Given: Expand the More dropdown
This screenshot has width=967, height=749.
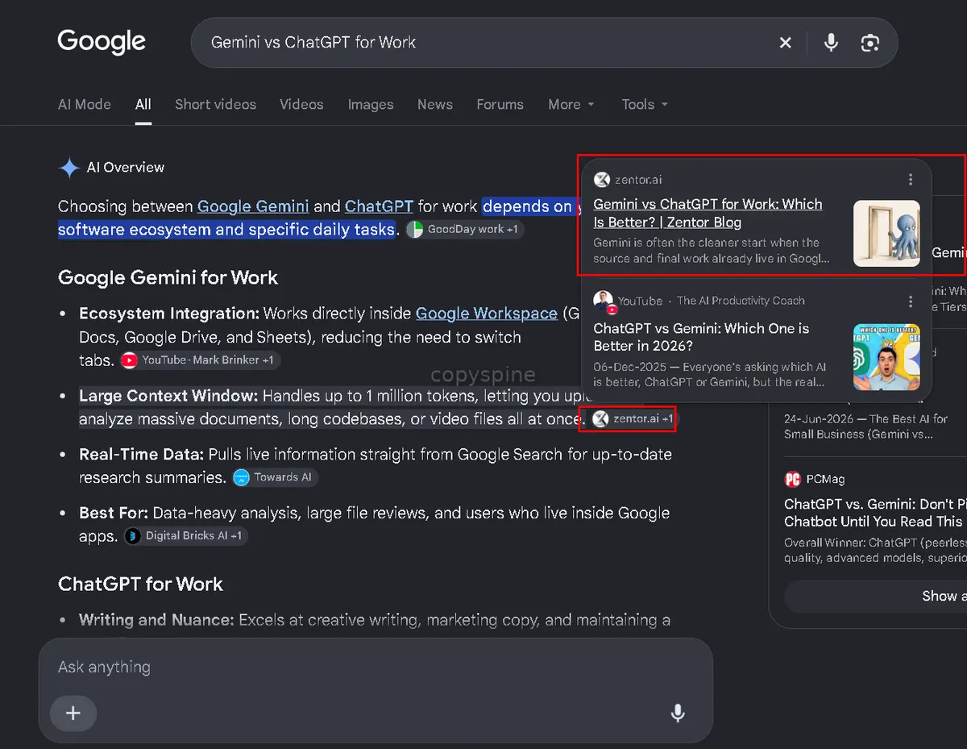Looking at the screenshot, I should [x=571, y=104].
